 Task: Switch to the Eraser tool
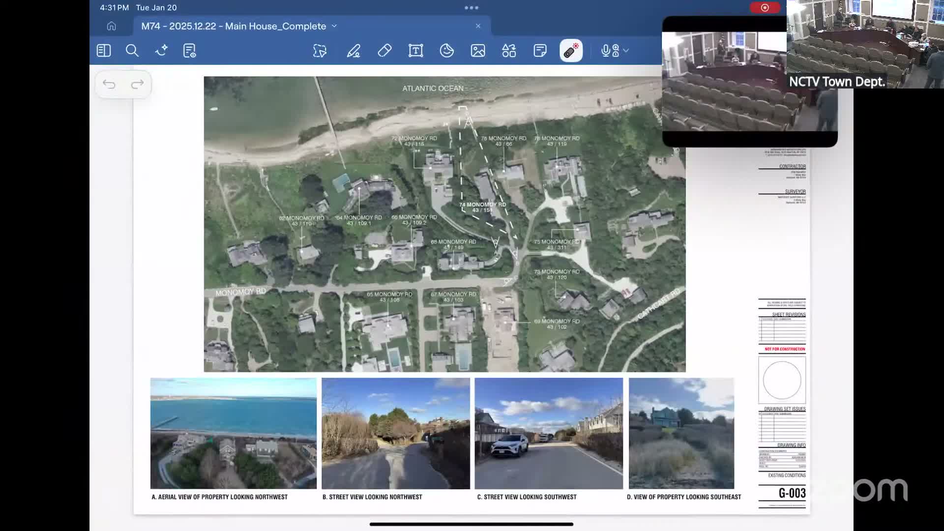click(385, 51)
